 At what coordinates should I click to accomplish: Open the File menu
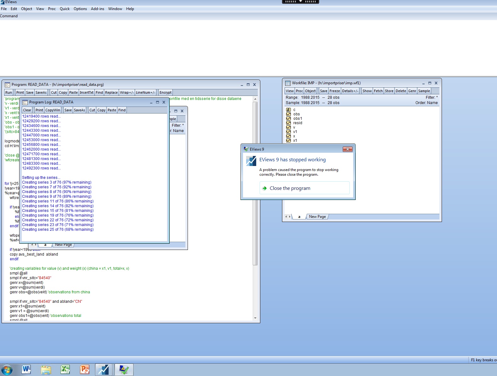(x=4, y=9)
